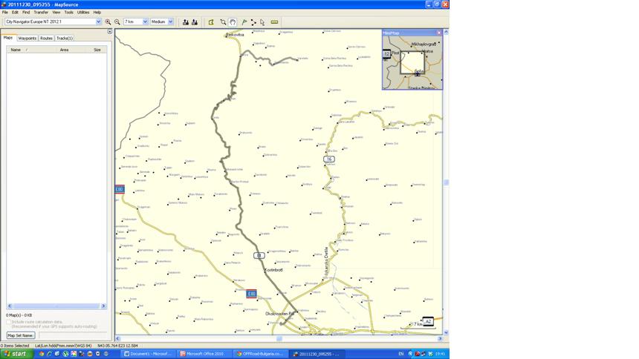Click map view scroll-up arrow

tap(447, 32)
